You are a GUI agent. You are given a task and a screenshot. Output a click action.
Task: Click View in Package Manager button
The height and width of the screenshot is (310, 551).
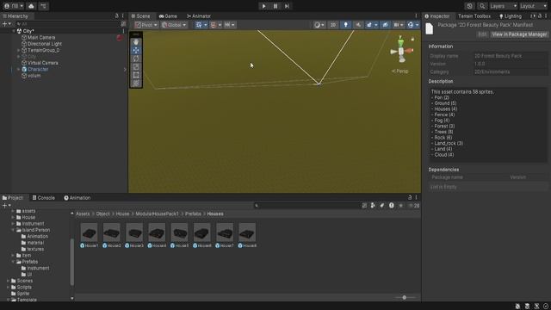point(519,34)
